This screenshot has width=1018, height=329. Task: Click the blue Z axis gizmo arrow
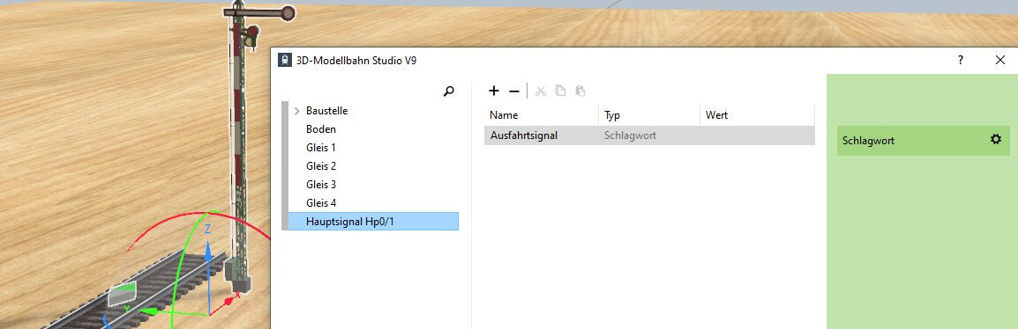pos(208,252)
